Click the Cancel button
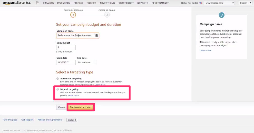 point(62,107)
